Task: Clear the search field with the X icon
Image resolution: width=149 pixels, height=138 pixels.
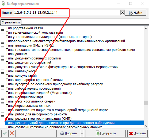Action: click(x=123, y=13)
